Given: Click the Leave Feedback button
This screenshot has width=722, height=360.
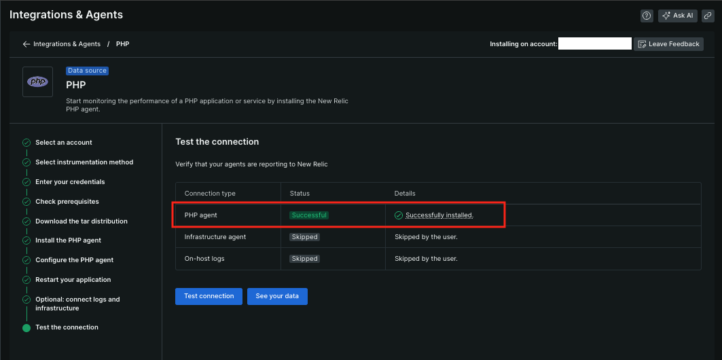Looking at the screenshot, I should tap(668, 44).
